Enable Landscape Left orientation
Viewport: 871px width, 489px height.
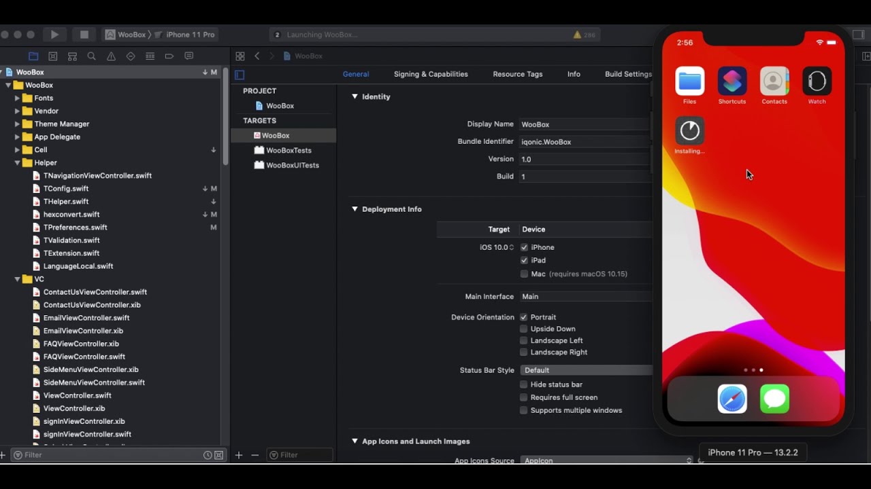point(523,340)
